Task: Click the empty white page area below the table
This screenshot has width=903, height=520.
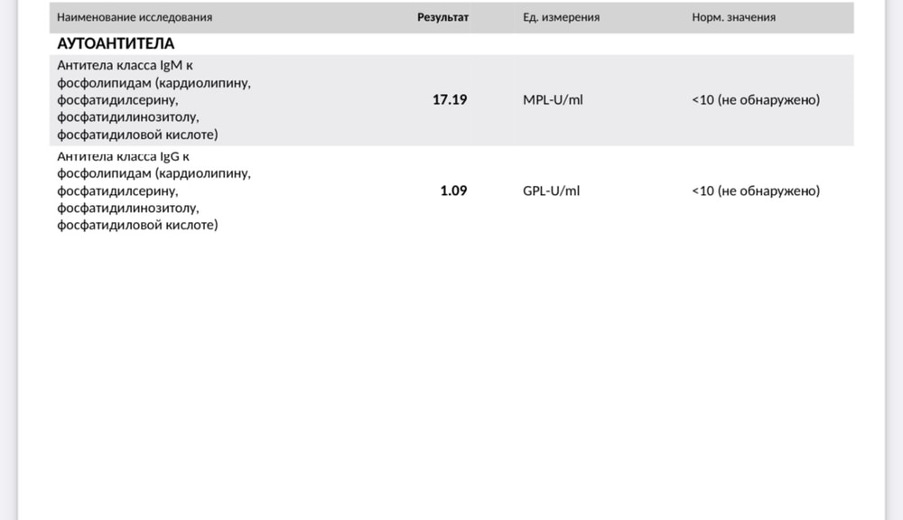Action: click(x=451, y=375)
